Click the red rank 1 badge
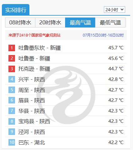This screenshot has width=133, height=150. pos(12,48)
